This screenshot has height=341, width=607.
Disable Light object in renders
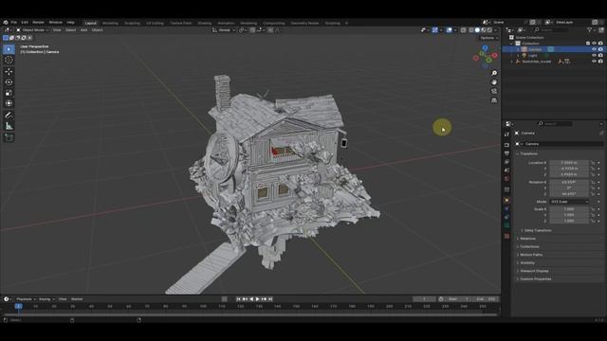600,55
